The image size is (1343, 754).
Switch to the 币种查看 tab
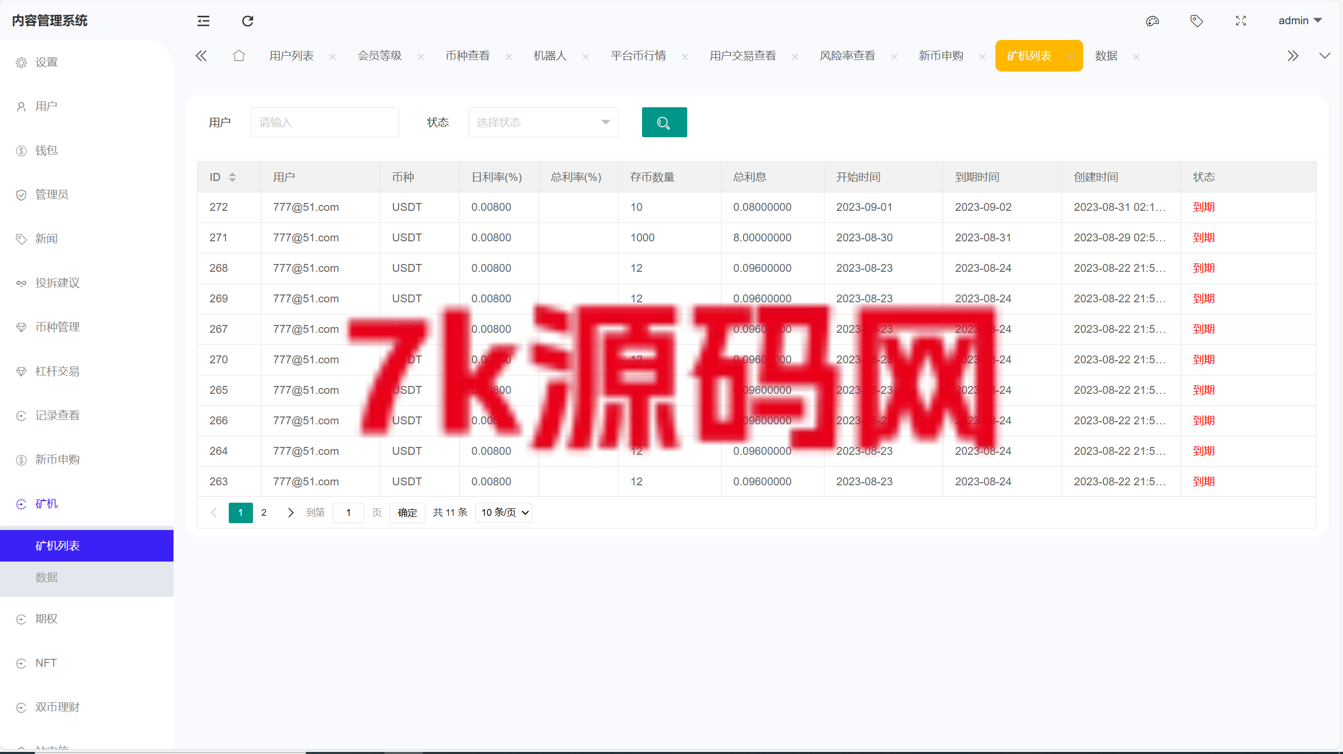click(x=467, y=56)
